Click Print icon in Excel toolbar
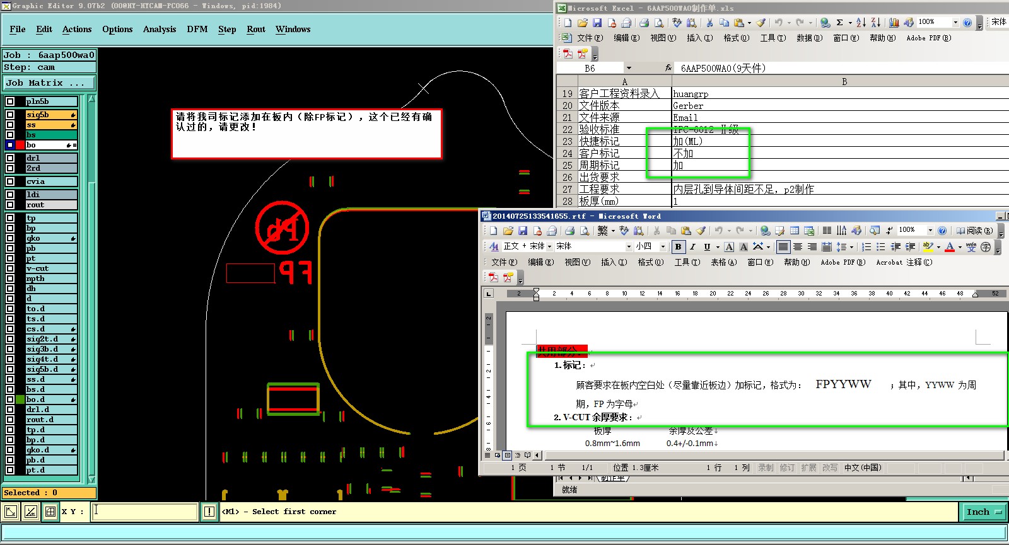The image size is (1009, 545). point(644,23)
